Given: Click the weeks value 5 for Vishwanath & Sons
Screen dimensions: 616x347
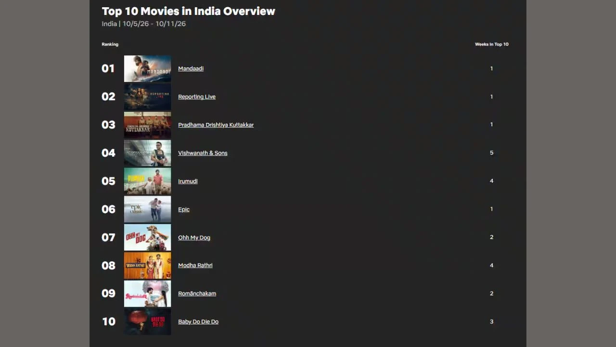Looking at the screenshot, I should click(491, 153).
